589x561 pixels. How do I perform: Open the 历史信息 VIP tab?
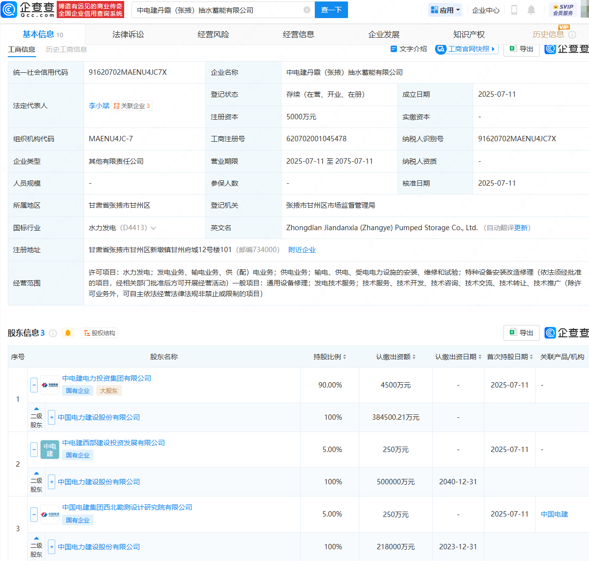click(548, 34)
